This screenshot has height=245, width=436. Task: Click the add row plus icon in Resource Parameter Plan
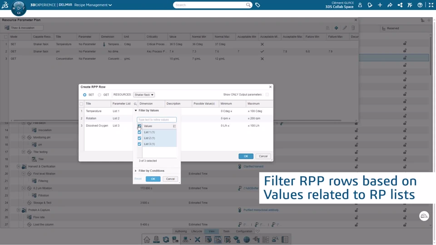point(336,28)
